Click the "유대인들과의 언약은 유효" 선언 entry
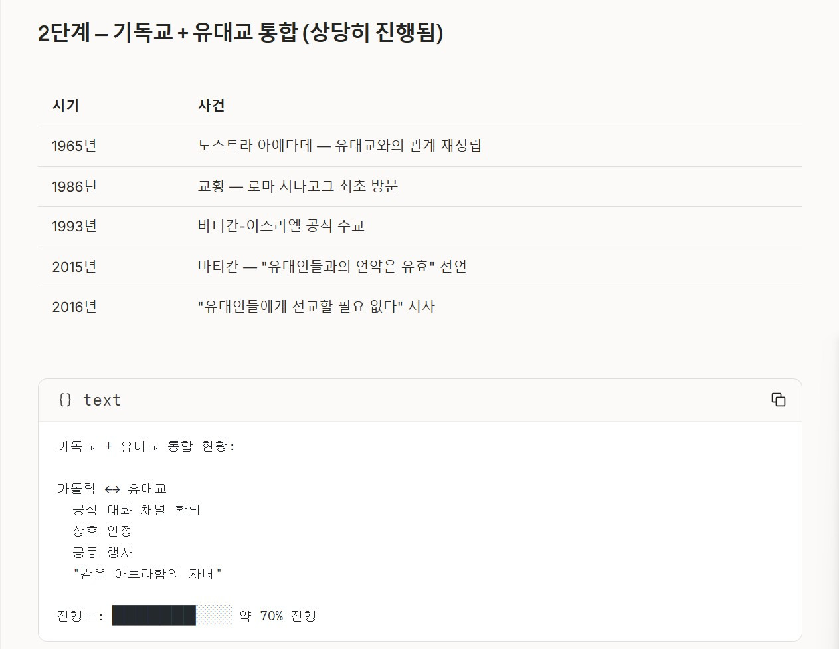This screenshot has width=839, height=649. tap(332, 267)
